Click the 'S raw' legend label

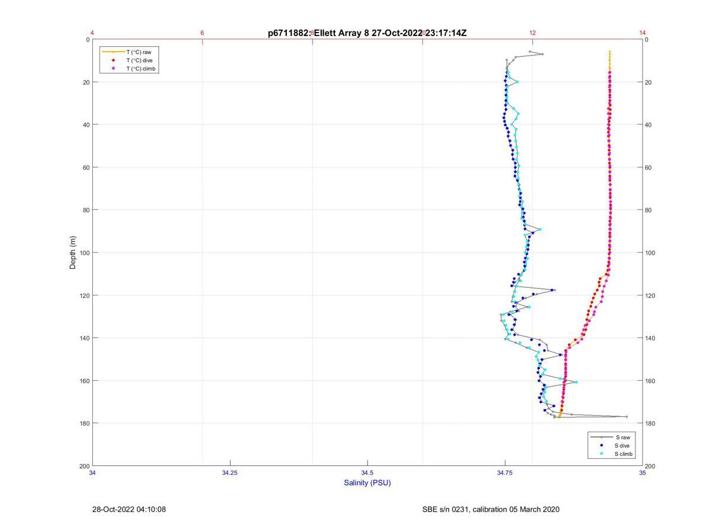622,437
